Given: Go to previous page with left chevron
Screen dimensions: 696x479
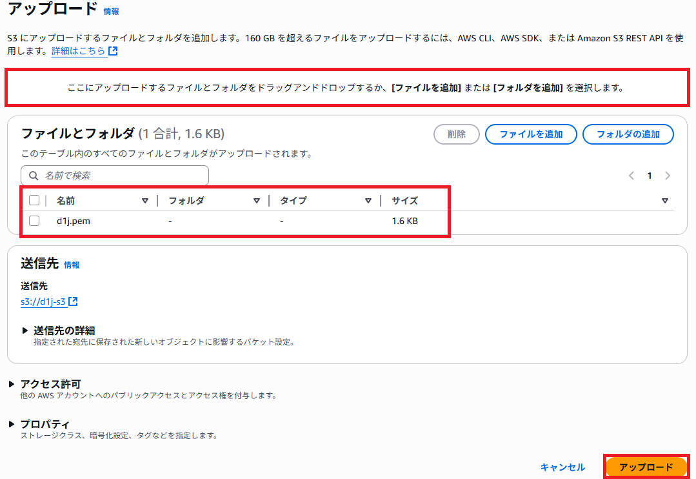Looking at the screenshot, I should tap(631, 175).
